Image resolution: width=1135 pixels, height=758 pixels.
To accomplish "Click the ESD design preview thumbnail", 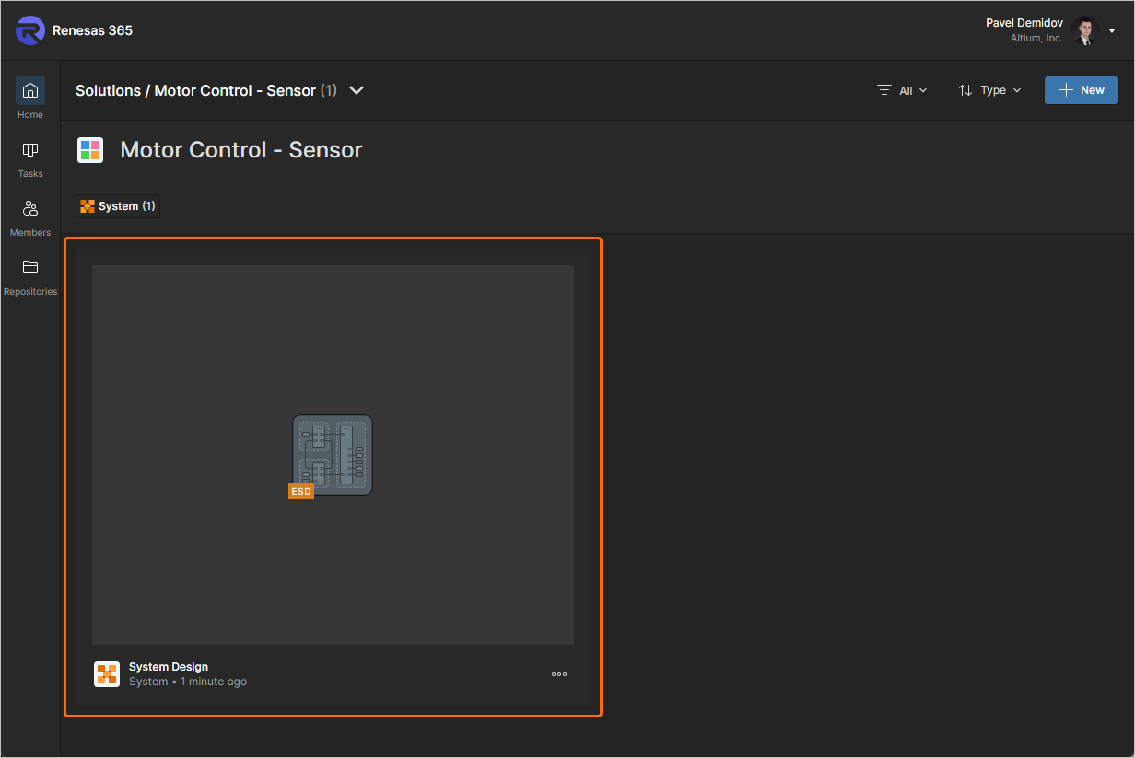I will pos(333,455).
